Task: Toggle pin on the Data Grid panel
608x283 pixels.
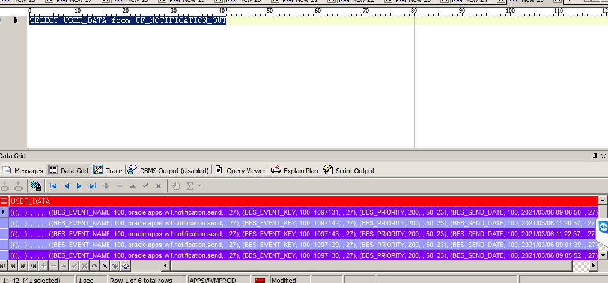Action: pyautogui.click(x=595, y=156)
